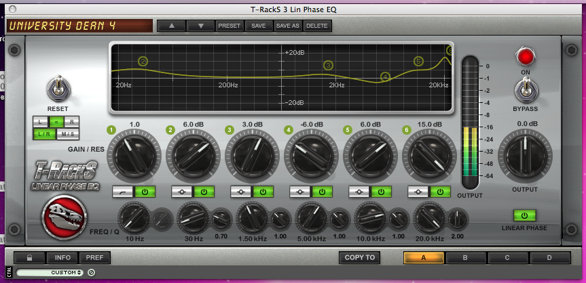The width and height of the screenshot is (586, 283).
Task: Click the CTRL label icon
Action: (10, 273)
